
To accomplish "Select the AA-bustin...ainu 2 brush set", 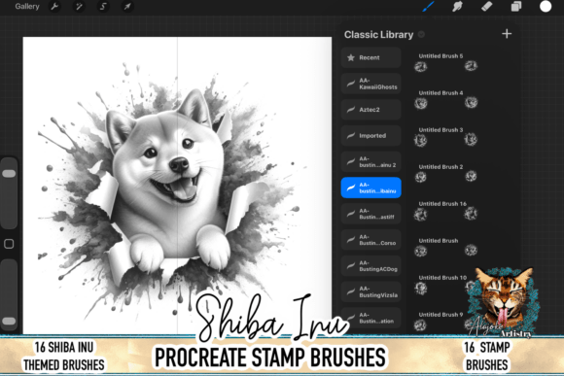I will coord(370,161).
